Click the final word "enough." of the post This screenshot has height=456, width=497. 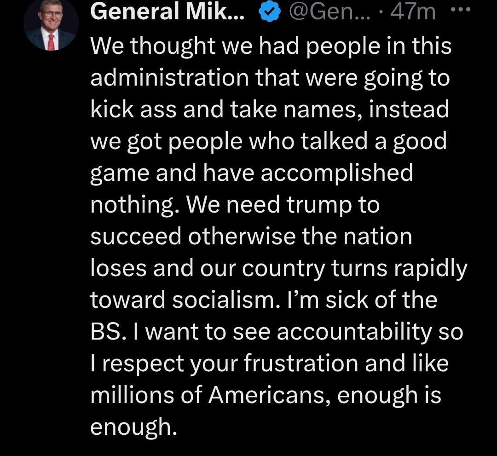pyautogui.click(x=133, y=427)
